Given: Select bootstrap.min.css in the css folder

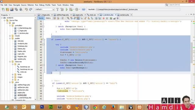Looking at the screenshot, I should pyautogui.click(x=27, y=69).
